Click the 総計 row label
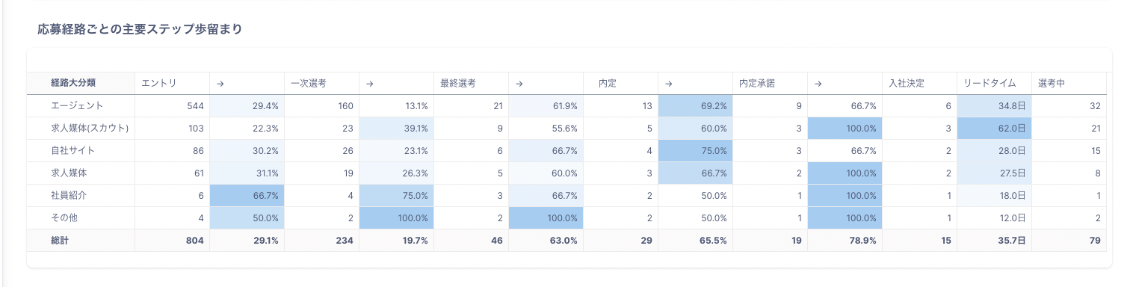 60,241
